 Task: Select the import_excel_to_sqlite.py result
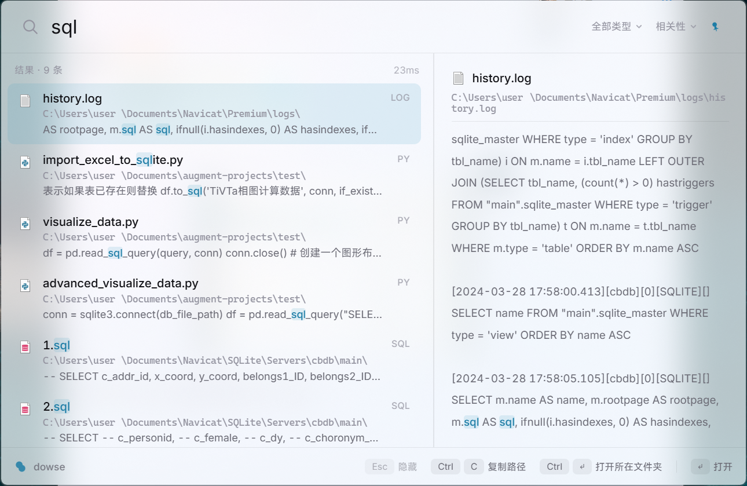[x=214, y=175]
